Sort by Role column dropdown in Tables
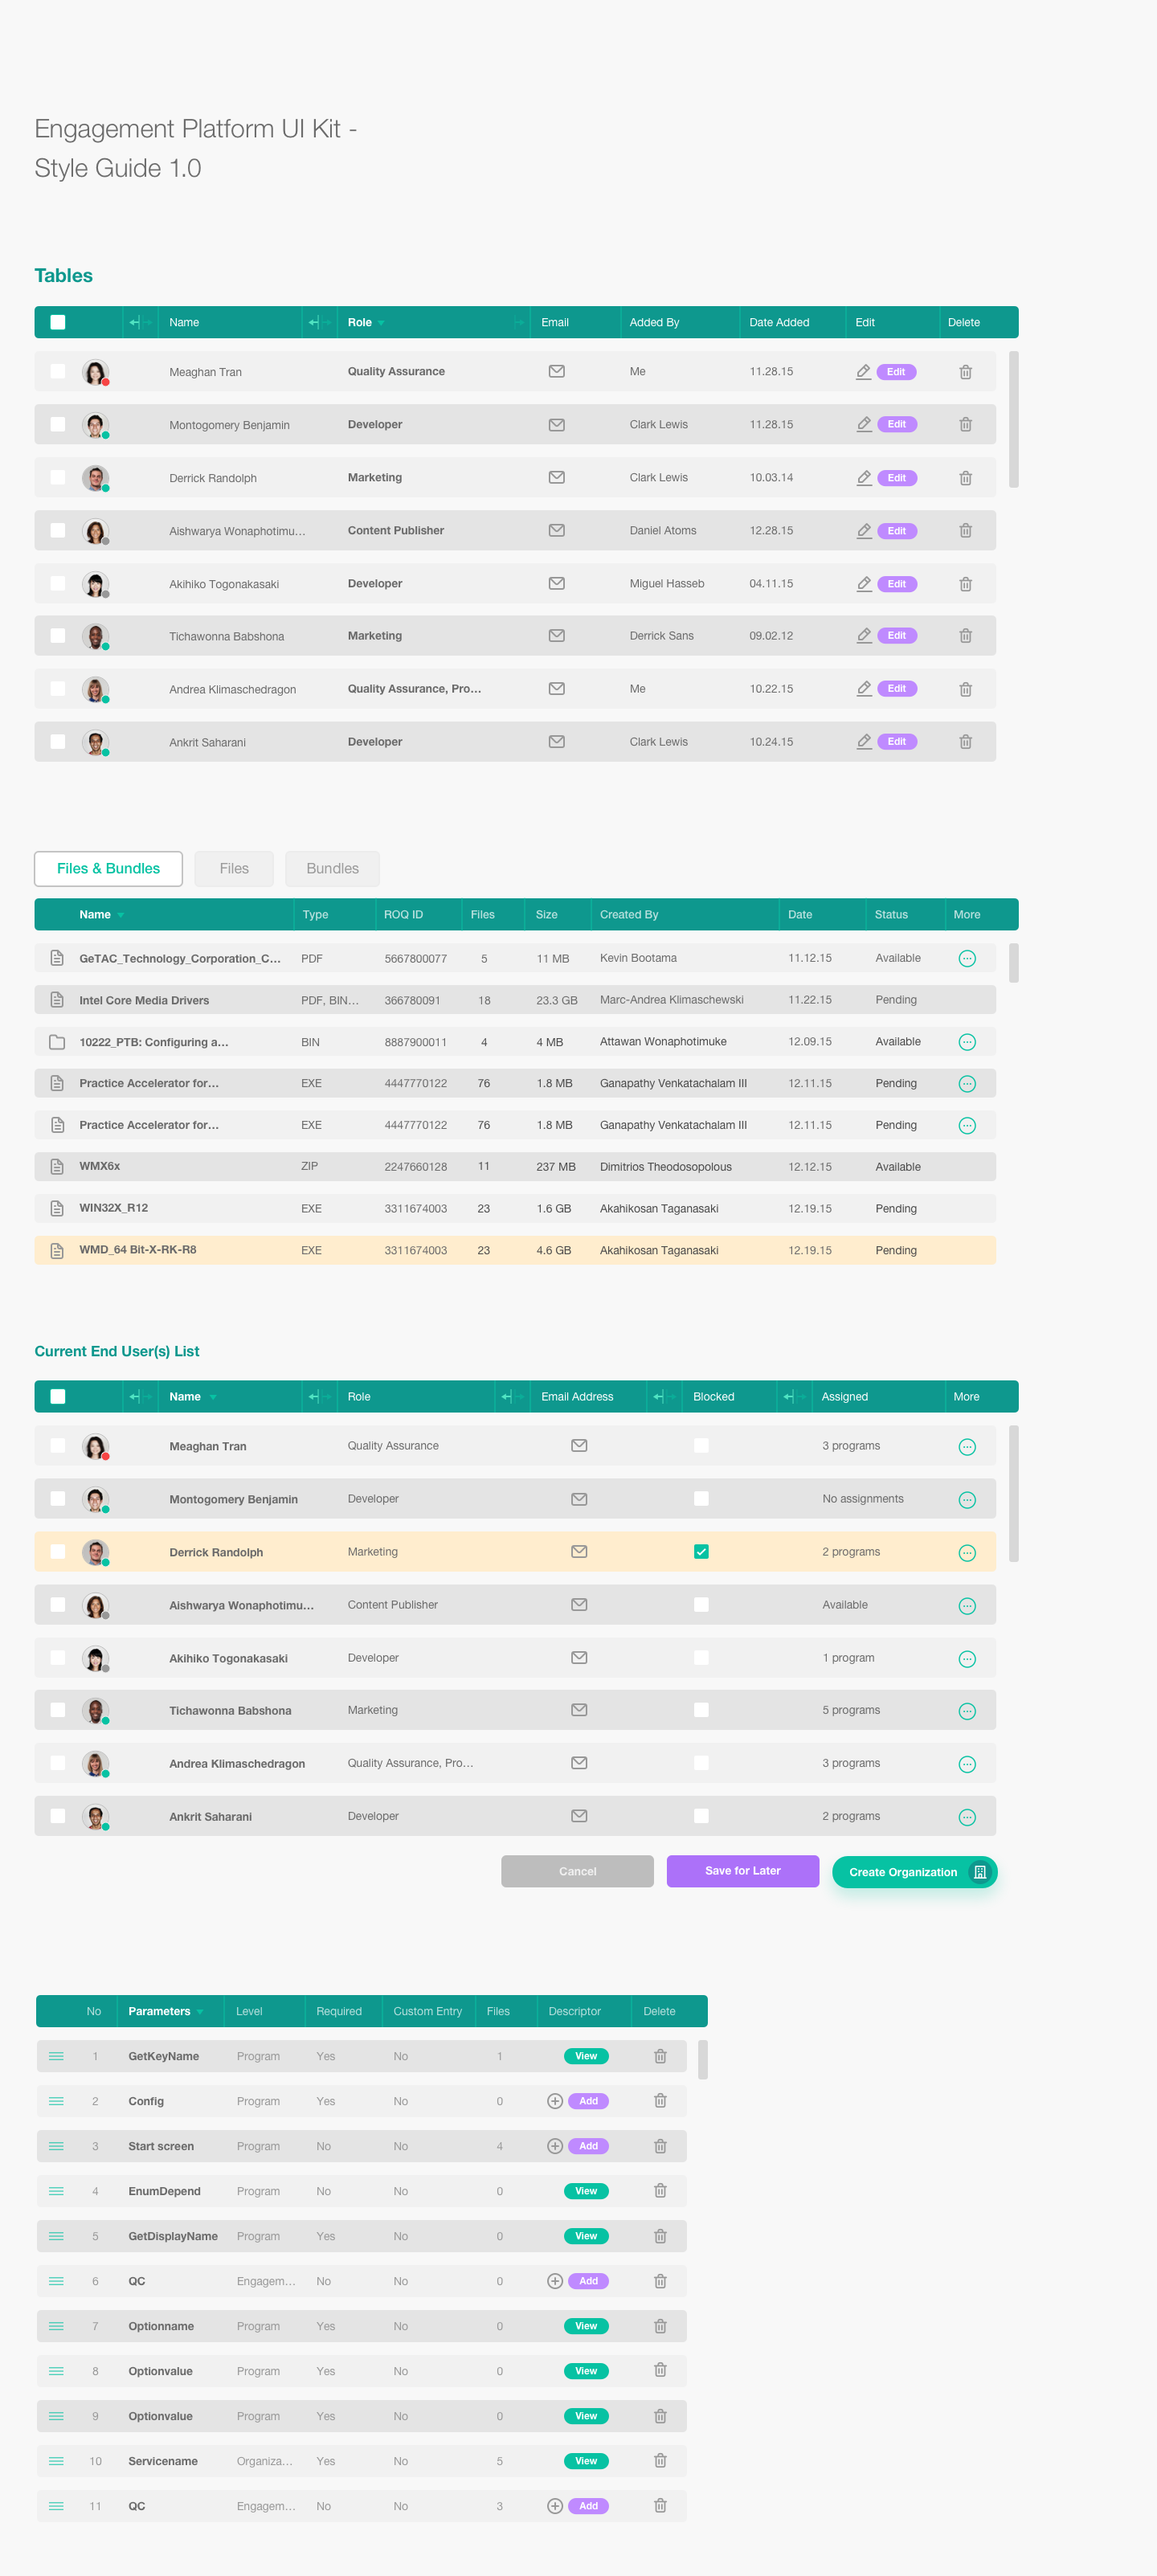The height and width of the screenshot is (2576, 1157). (x=381, y=323)
